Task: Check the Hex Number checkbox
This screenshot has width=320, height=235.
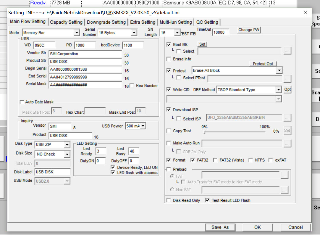Action: [x=132, y=86]
